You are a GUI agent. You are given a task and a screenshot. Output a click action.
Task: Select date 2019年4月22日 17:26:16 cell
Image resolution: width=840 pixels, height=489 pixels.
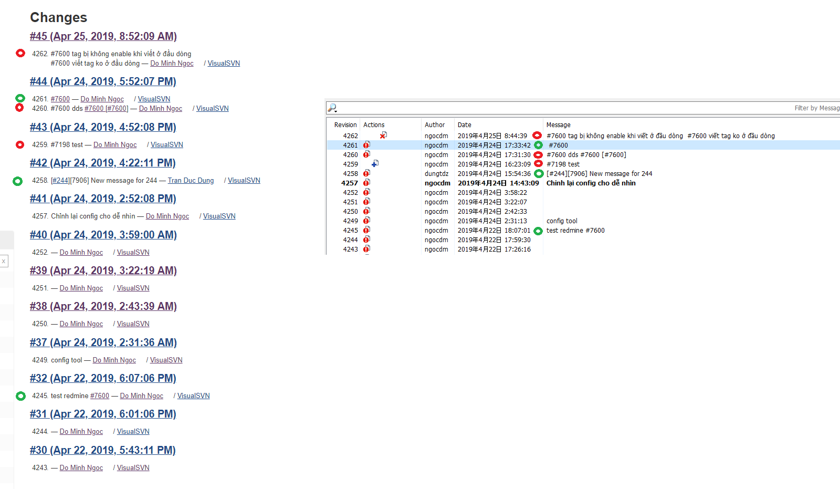[x=494, y=249]
